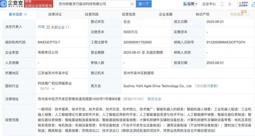The height and width of the screenshot is (136, 255).
Task: Select organization code MAEQCP7Q-7
Action: click(x=49, y=42)
